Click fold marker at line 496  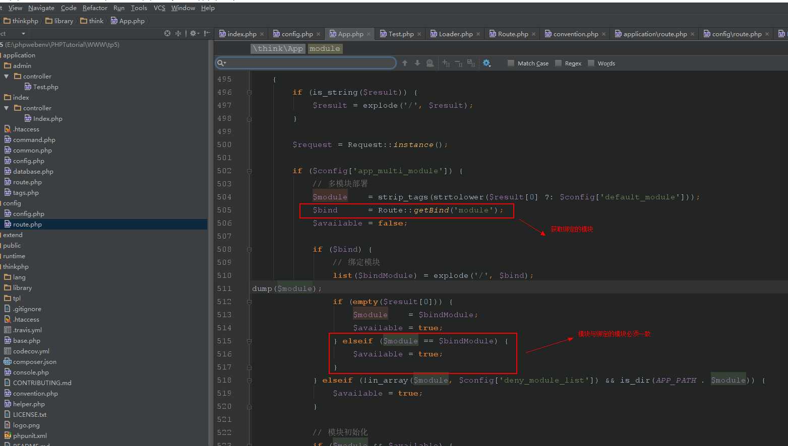coord(249,93)
